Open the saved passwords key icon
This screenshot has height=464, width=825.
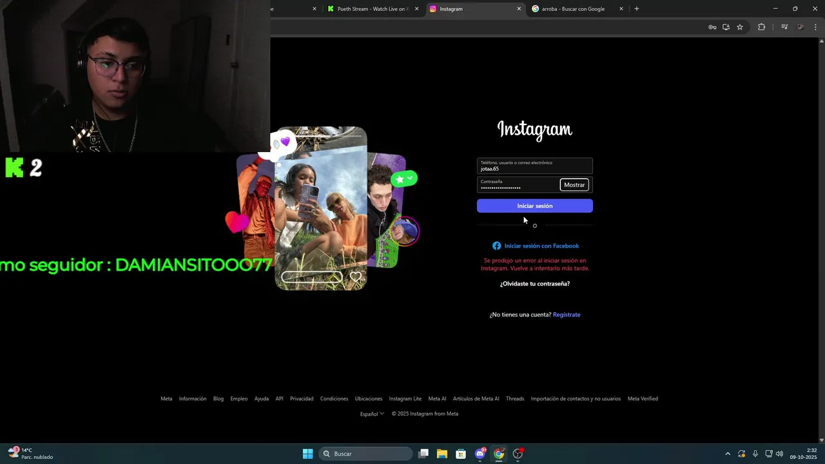[712, 27]
